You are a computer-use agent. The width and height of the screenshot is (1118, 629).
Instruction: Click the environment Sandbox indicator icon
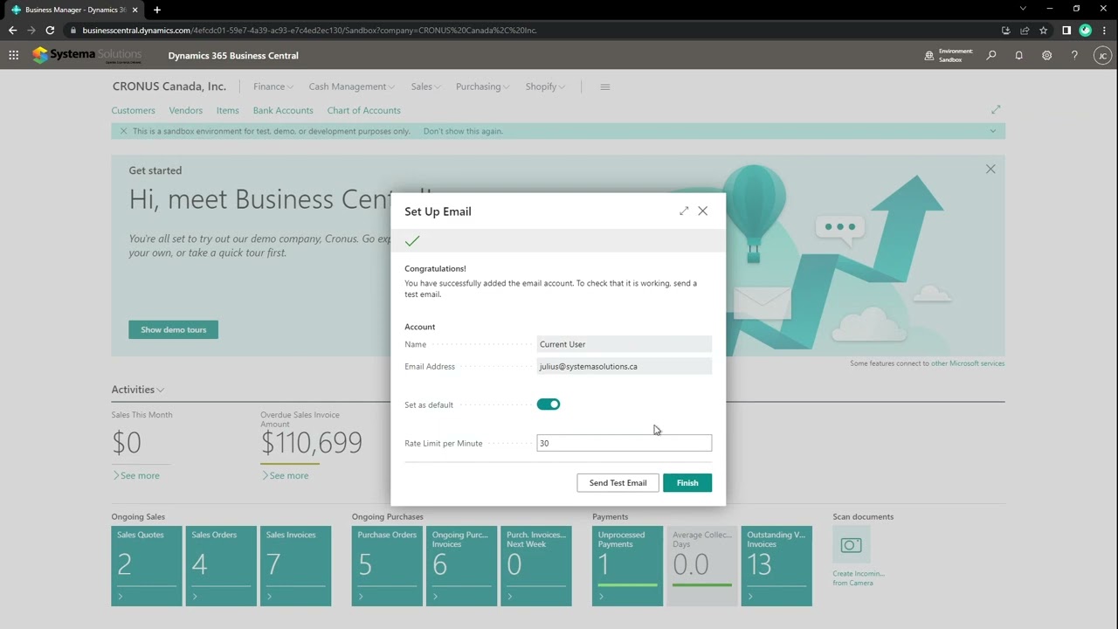click(928, 55)
